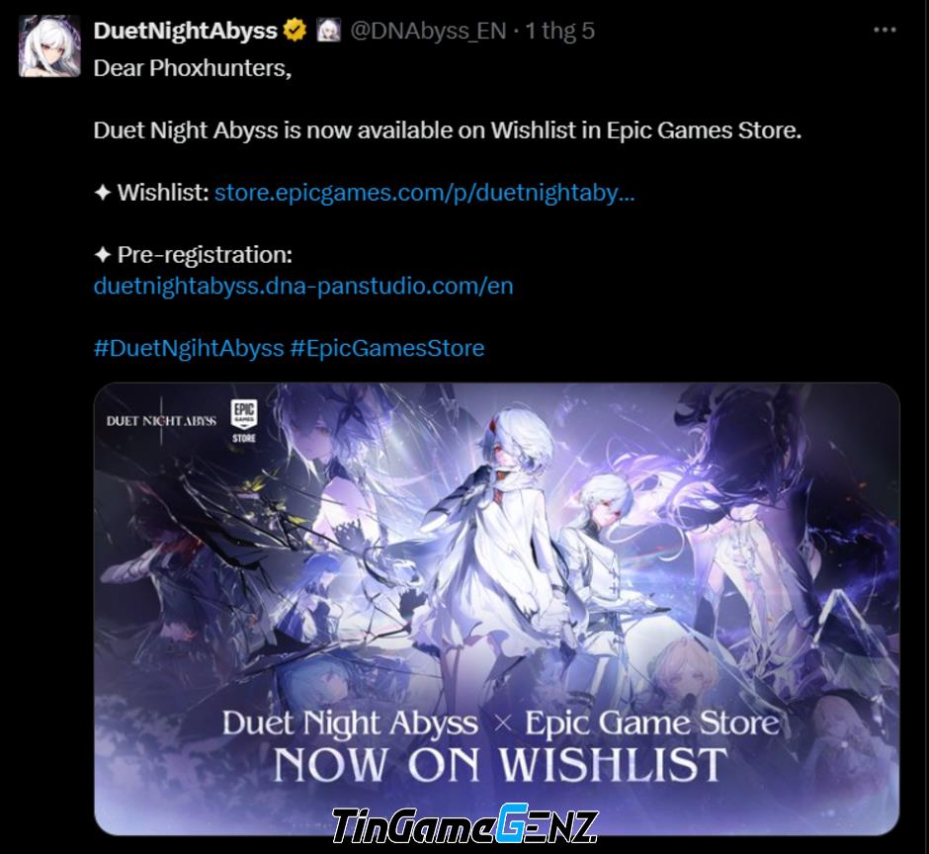
Task: Click the Epic Games Store logo in banner
Action: [x=243, y=421]
